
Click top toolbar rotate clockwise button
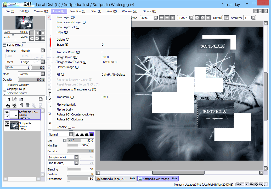[x=203, y=18]
